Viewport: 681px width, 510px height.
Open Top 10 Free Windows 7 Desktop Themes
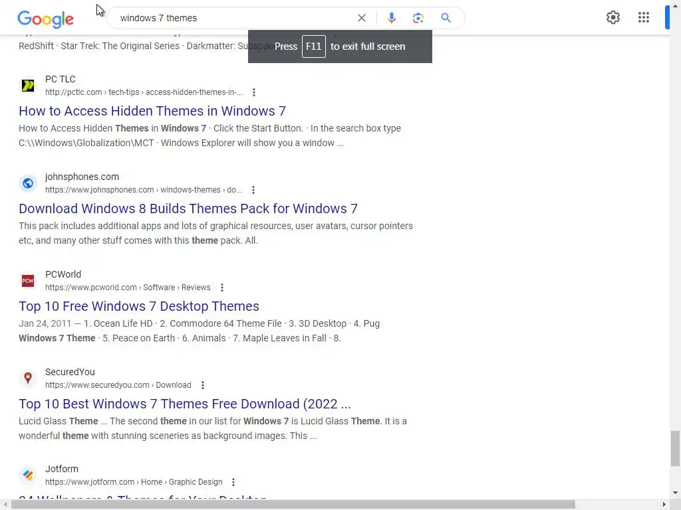tap(139, 306)
